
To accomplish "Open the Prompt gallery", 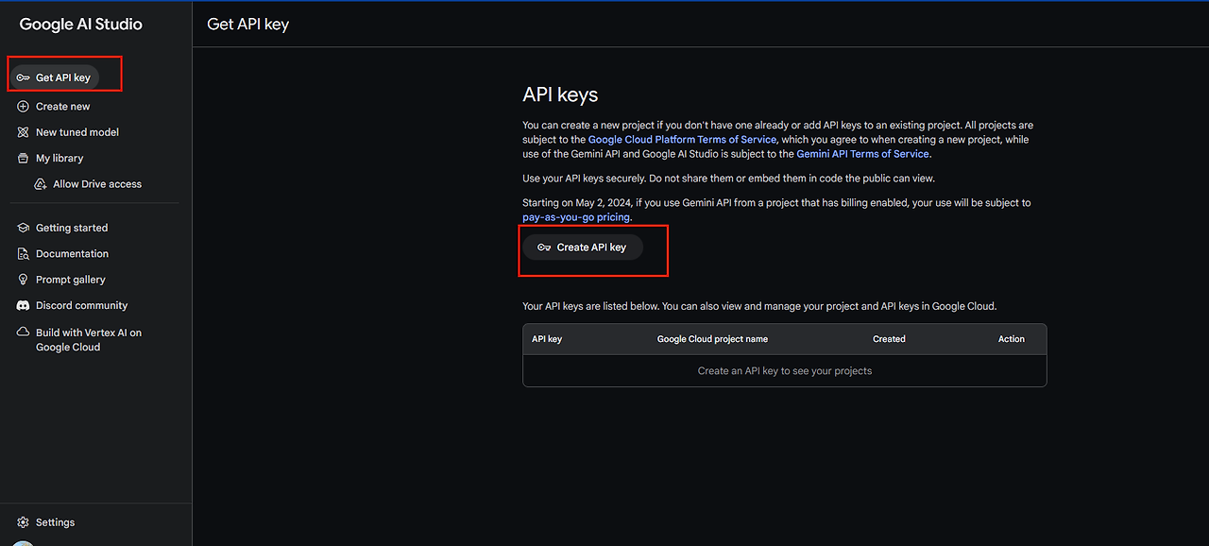I will (x=73, y=279).
